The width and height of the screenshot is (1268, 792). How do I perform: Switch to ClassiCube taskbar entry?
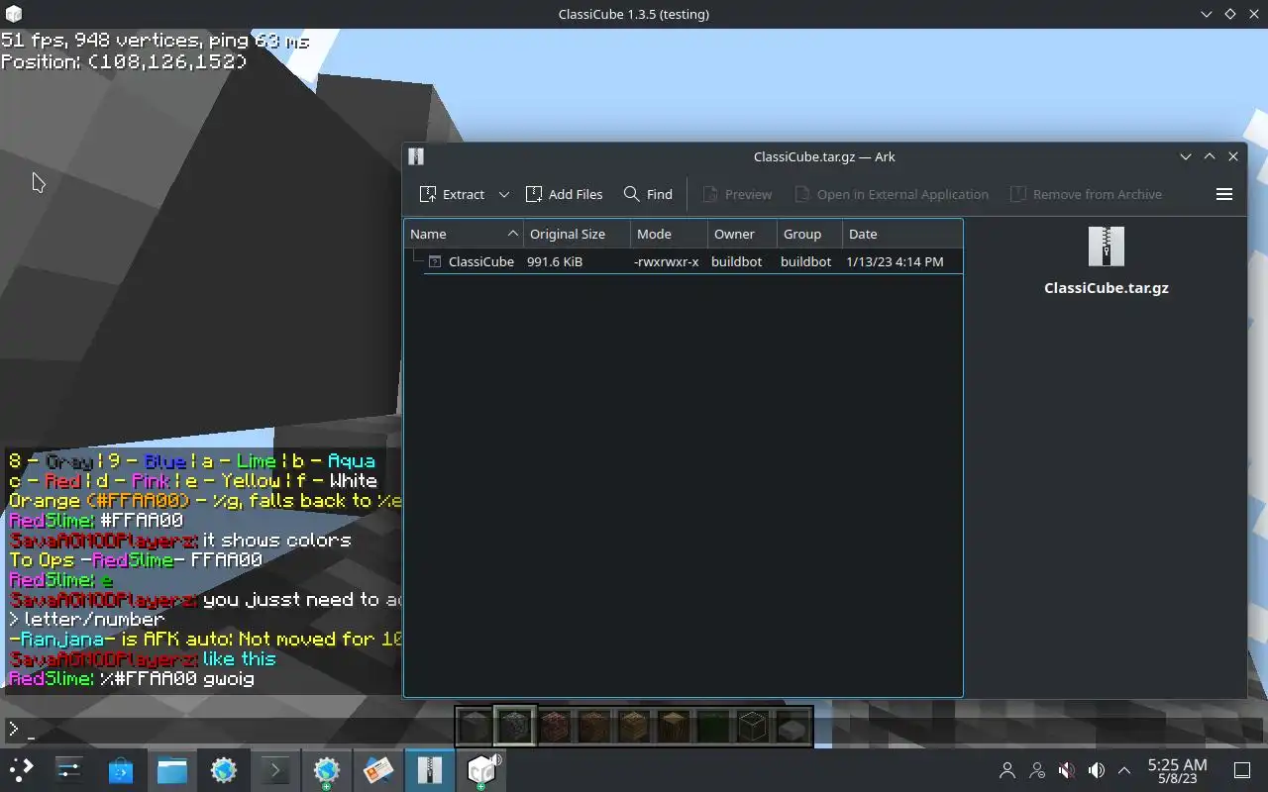pyautogui.click(x=481, y=770)
